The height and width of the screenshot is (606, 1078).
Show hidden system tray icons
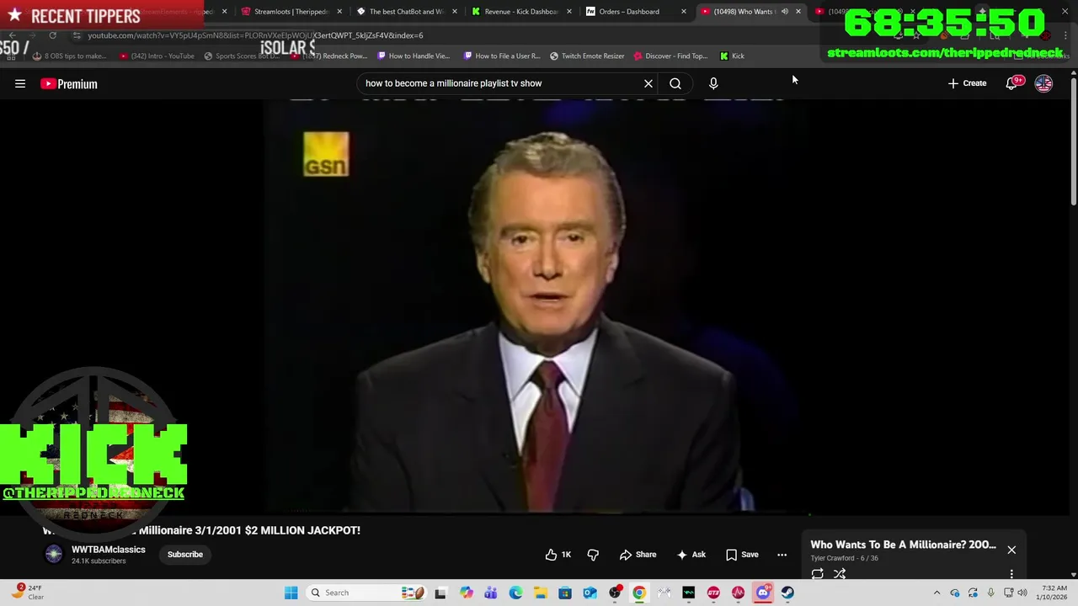[937, 593]
